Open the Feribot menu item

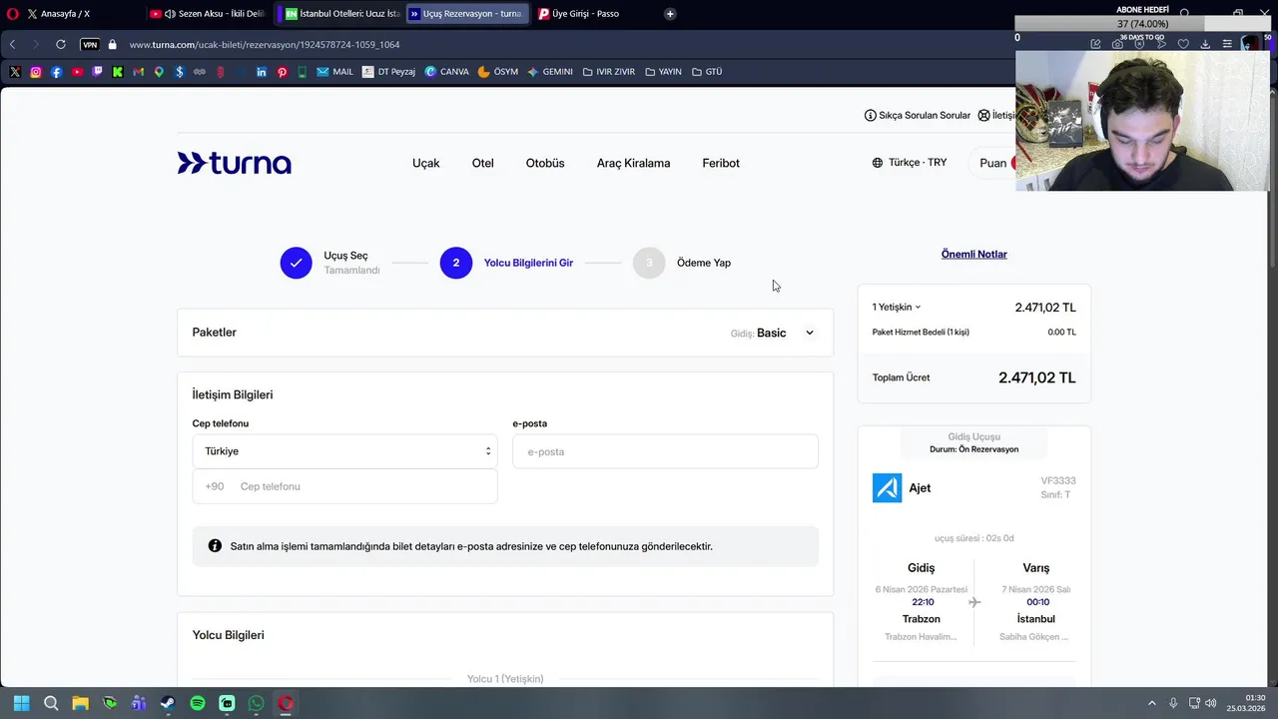click(x=721, y=163)
